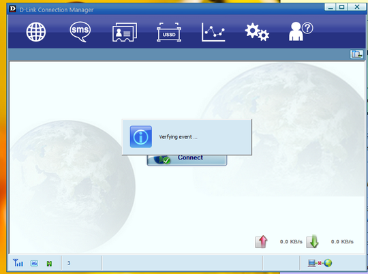Click the signal strength antenna icon

click(x=18, y=262)
